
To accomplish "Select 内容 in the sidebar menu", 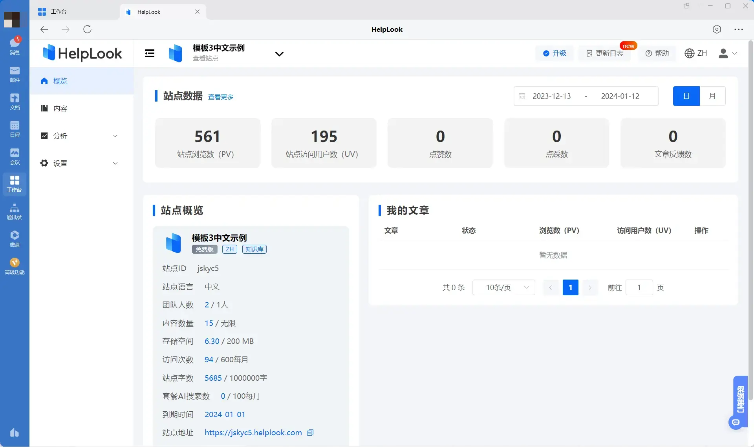I will [x=60, y=109].
